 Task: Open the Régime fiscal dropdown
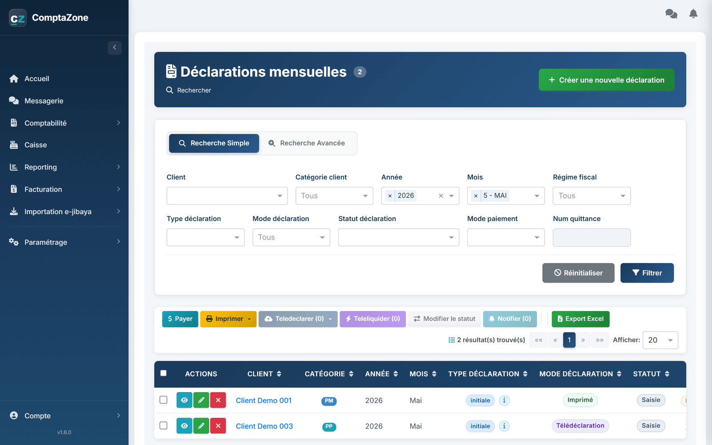591,196
